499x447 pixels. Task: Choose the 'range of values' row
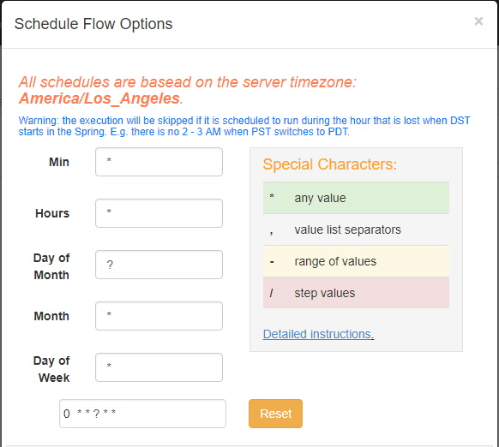[x=356, y=261]
